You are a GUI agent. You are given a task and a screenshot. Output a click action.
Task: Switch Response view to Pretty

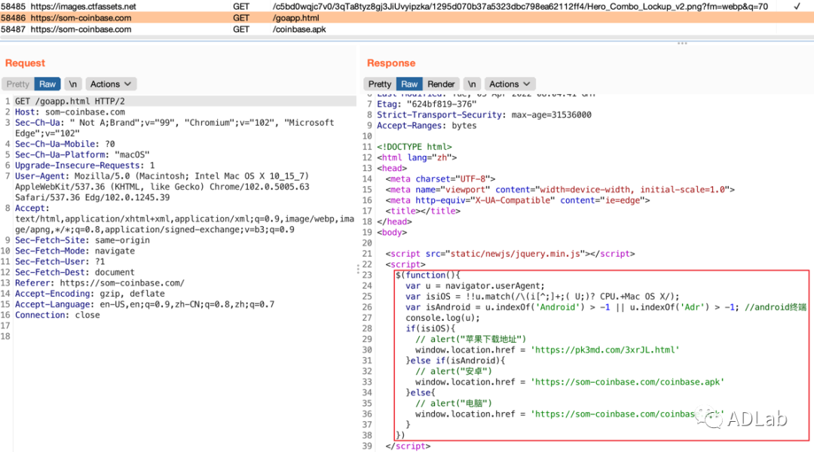(380, 84)
